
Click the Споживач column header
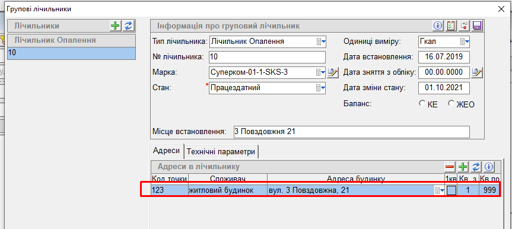pos(228,179)
